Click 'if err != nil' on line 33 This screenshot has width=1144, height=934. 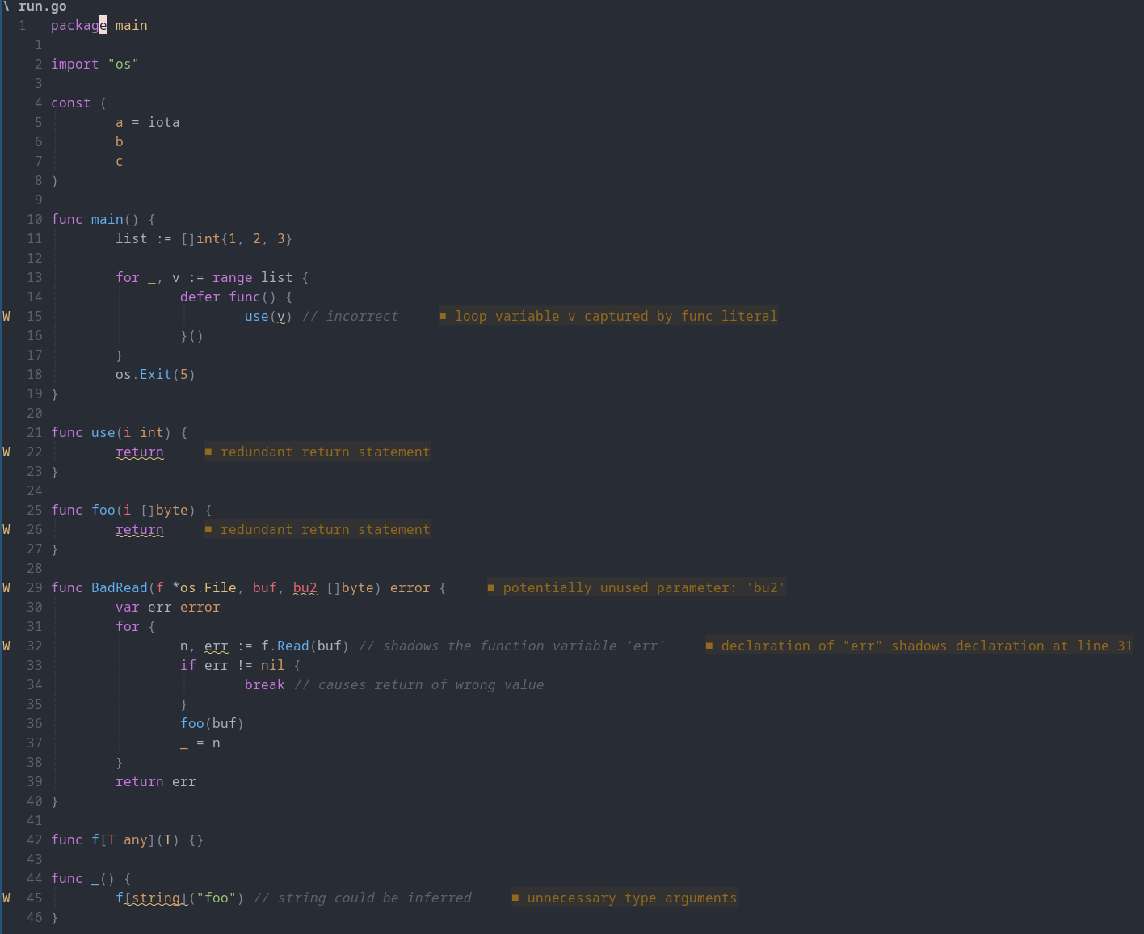(x=233, y=665)
